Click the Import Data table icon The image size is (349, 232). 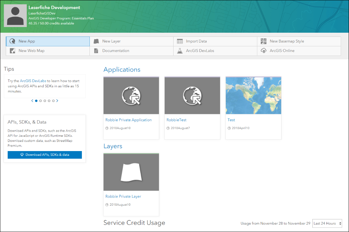pos(180,41)
